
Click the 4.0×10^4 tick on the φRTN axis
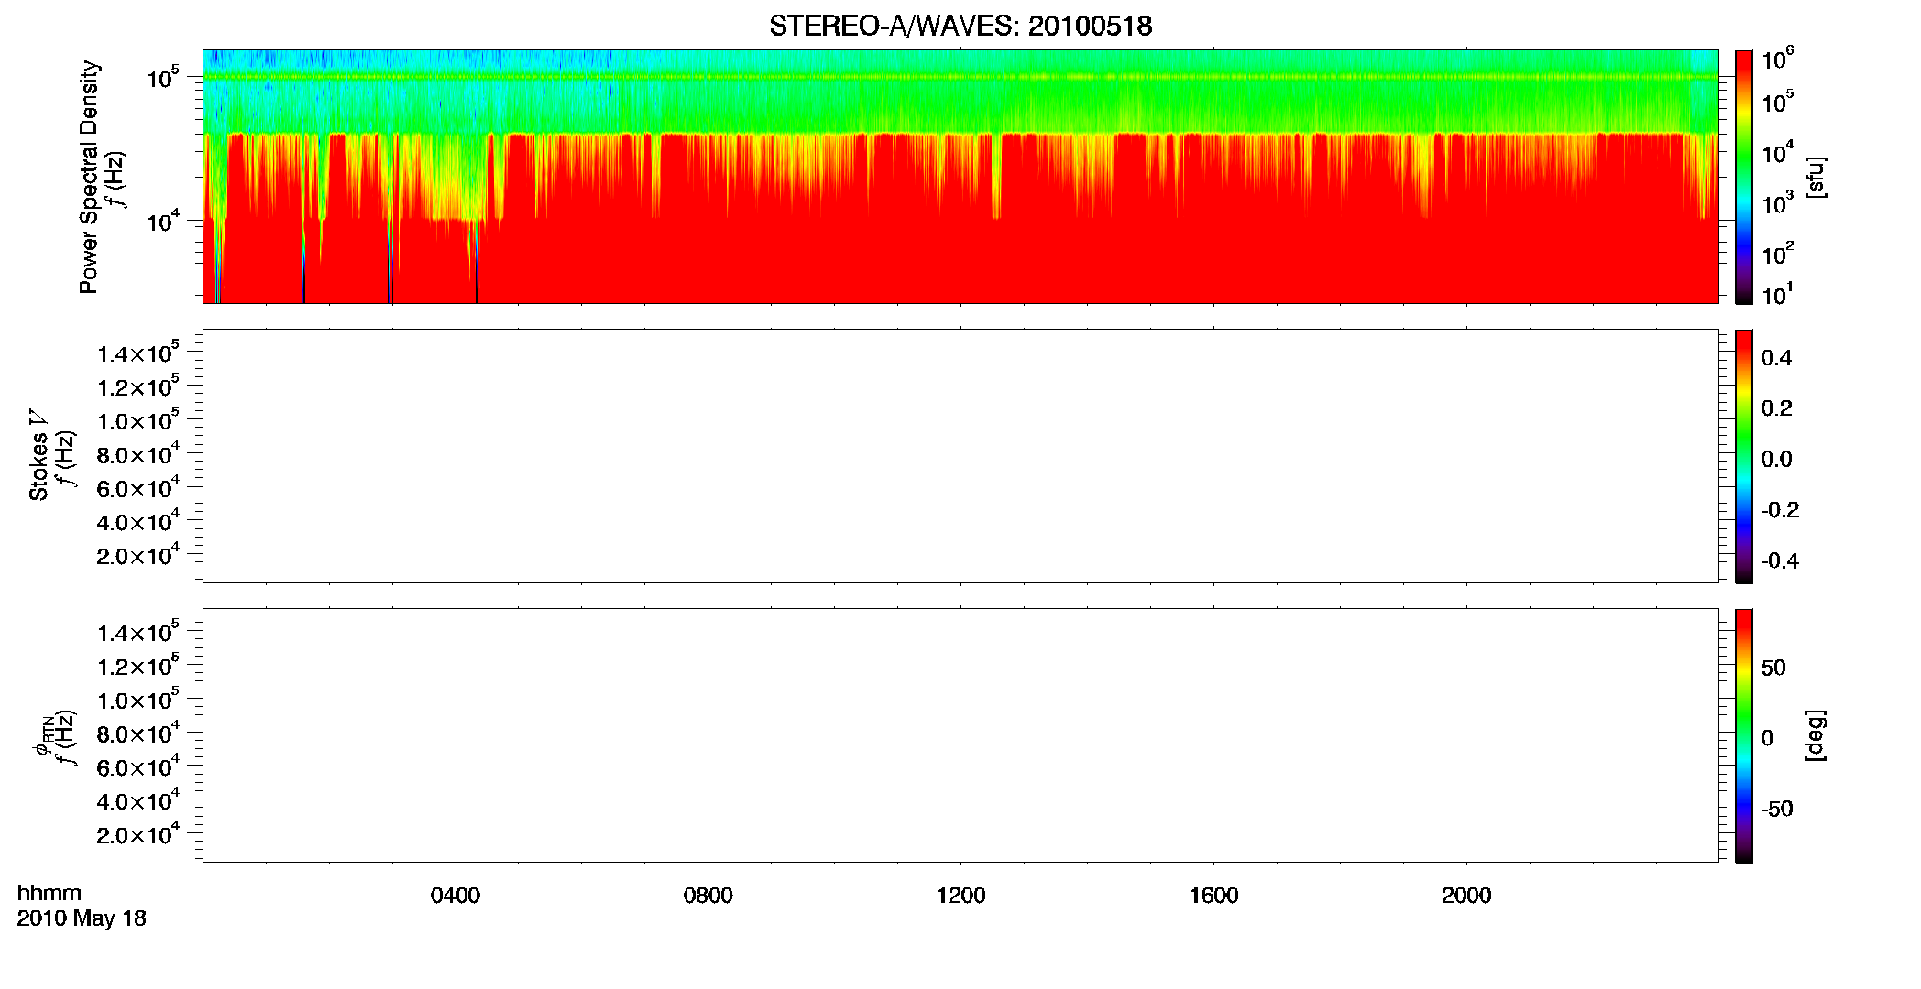pos(138,800)
